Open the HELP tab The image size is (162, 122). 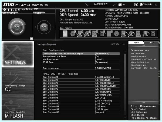point(136,43)
